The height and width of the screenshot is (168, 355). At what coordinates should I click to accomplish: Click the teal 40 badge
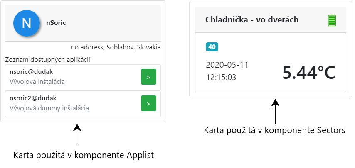coord(212,47)
